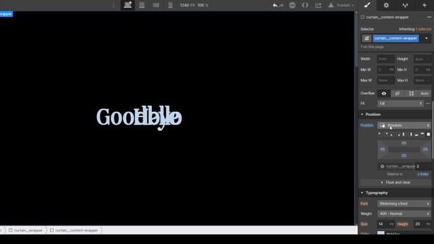The image size is (434, 244).
Task: Open more Fit options ellipsis
Action: pos(428,104)
